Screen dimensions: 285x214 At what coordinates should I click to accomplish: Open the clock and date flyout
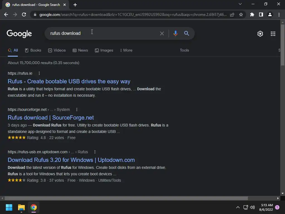click(266, 207)
